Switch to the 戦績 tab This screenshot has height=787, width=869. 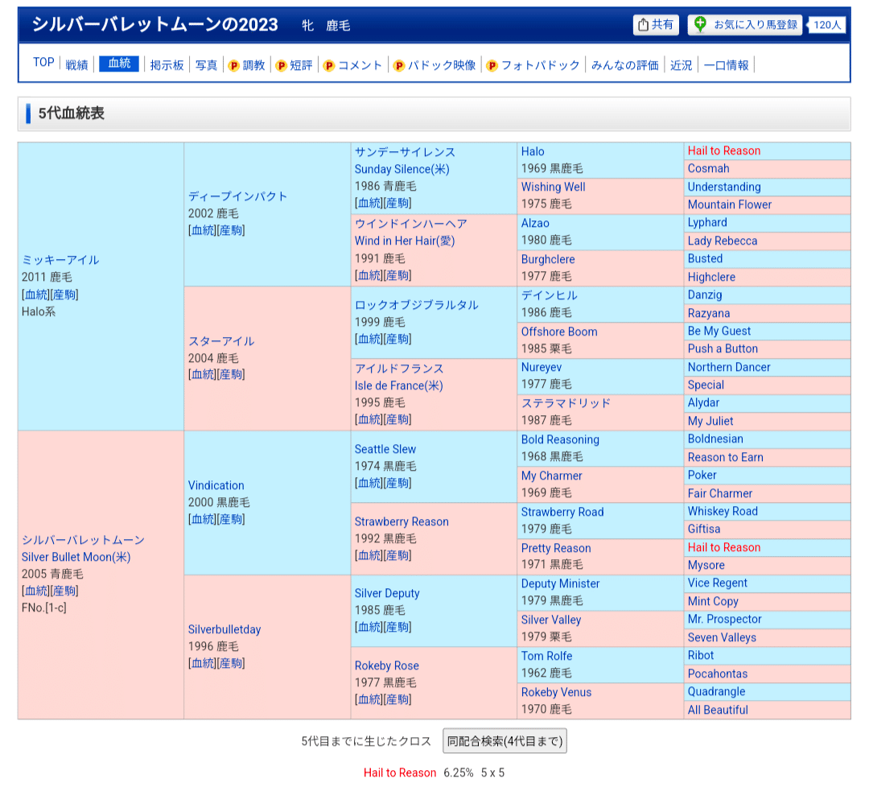click(76, 65)
